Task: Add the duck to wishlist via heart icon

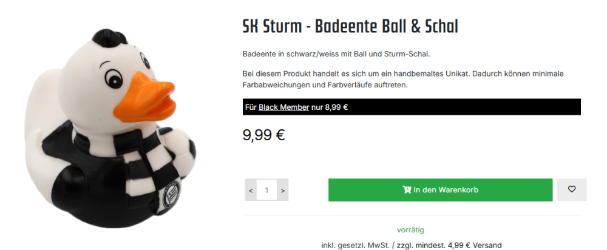Action: 571,190
